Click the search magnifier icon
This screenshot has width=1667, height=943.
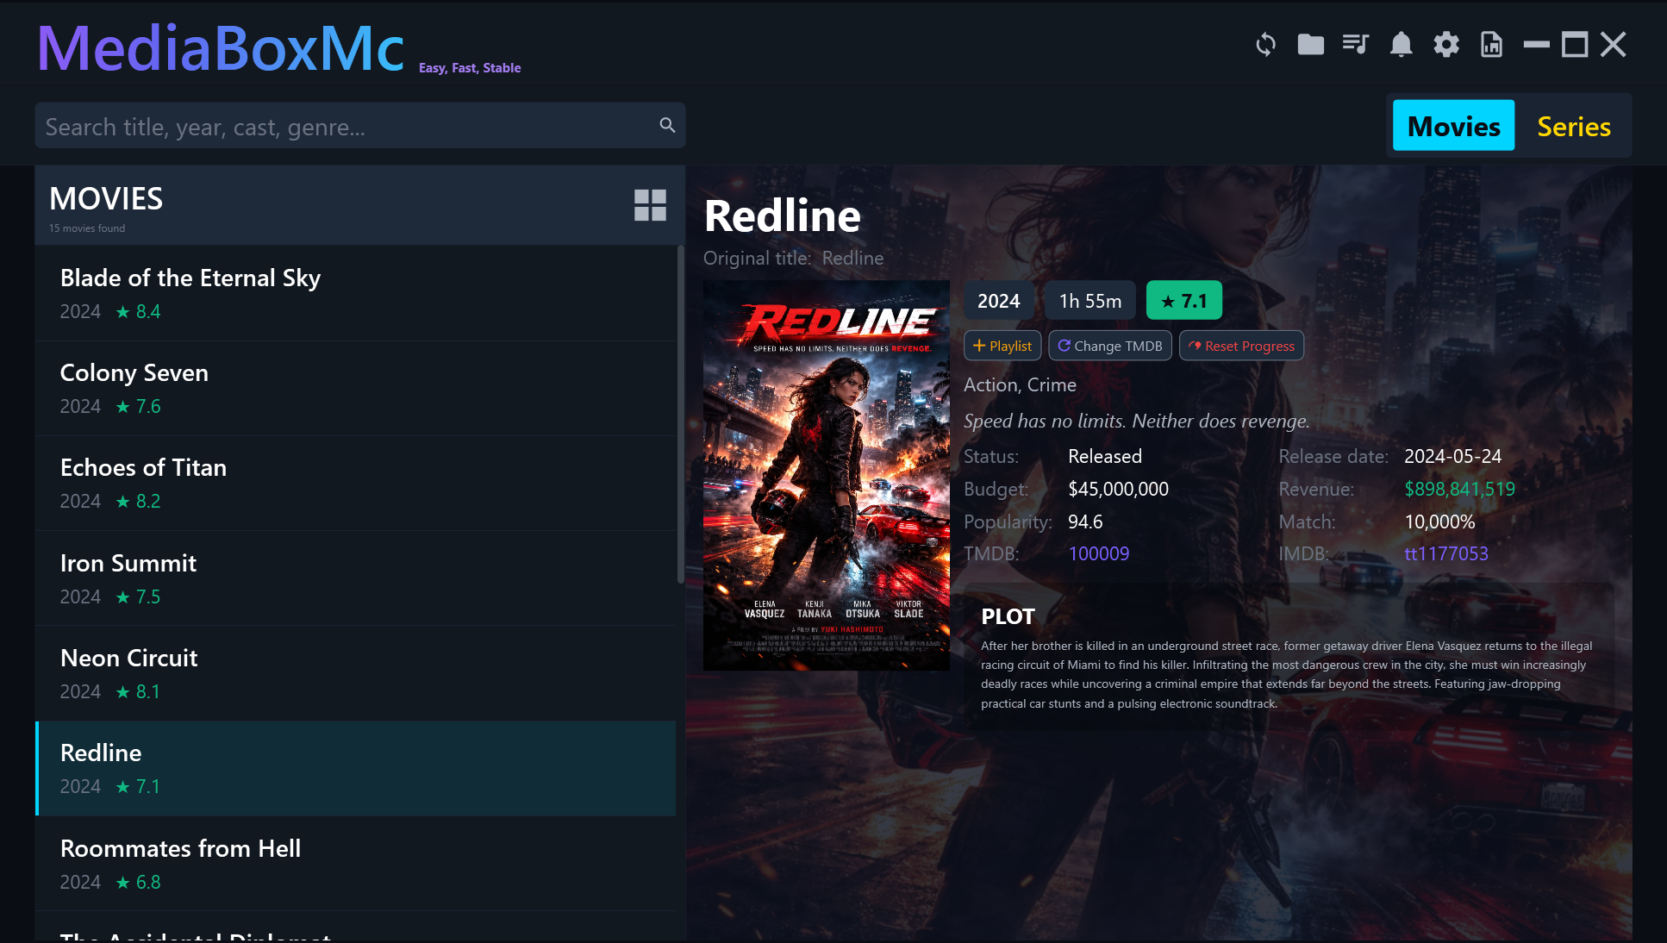coord(667,125)
